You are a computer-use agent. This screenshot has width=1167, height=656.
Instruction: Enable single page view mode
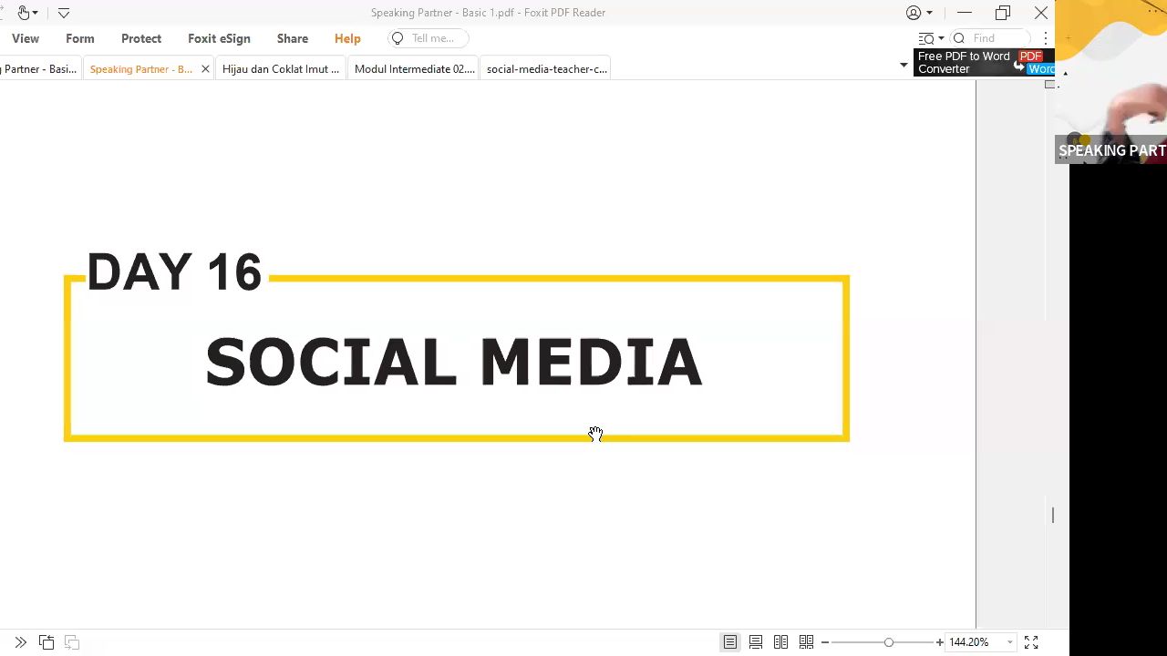click(x=730, y=642)
